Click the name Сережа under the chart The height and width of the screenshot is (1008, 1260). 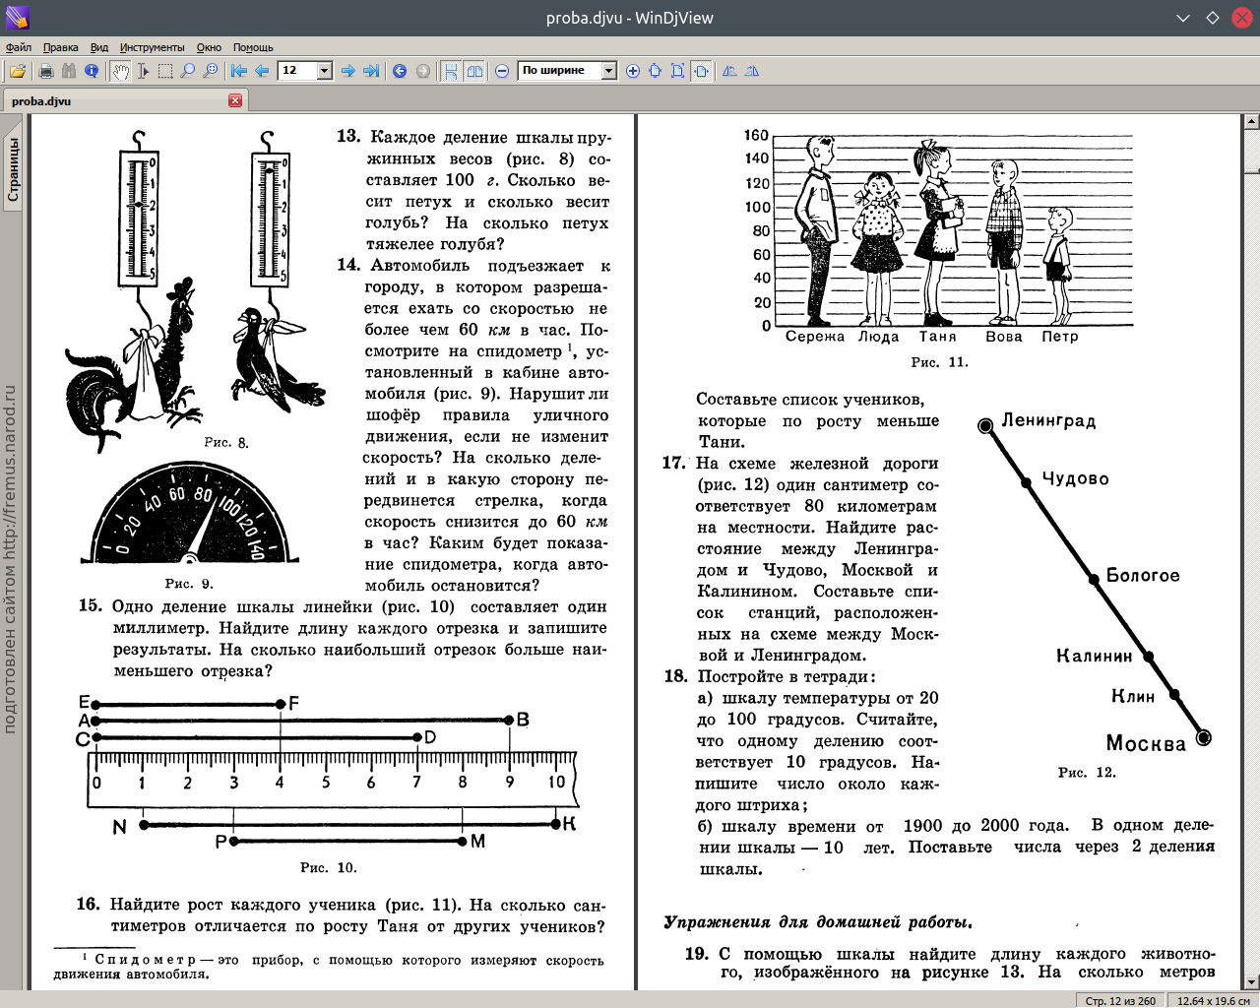pos(815,337)
